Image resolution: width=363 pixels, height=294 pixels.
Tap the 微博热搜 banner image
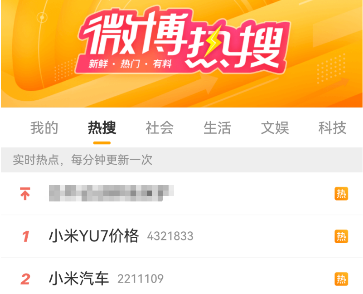[x=181, y=54]
